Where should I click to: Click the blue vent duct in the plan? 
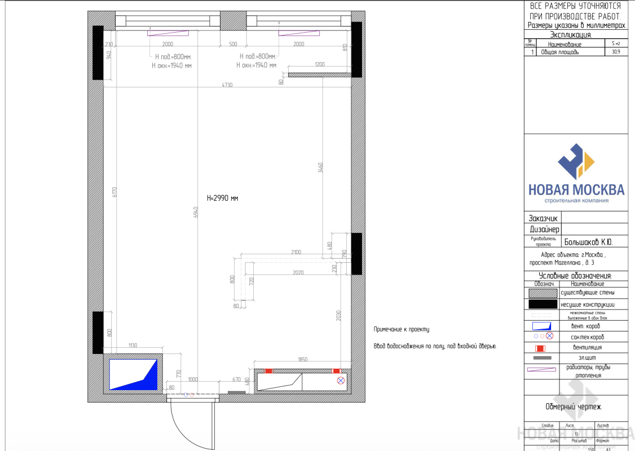[133, 375]
